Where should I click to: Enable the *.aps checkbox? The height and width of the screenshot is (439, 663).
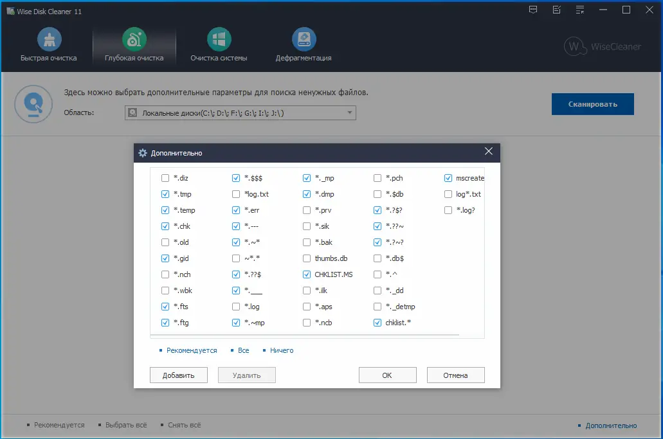[307, 307]
